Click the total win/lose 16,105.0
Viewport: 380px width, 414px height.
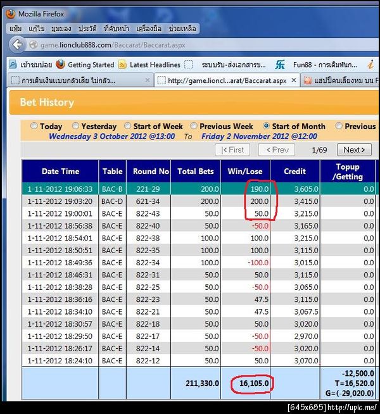[x=254, y=384]
